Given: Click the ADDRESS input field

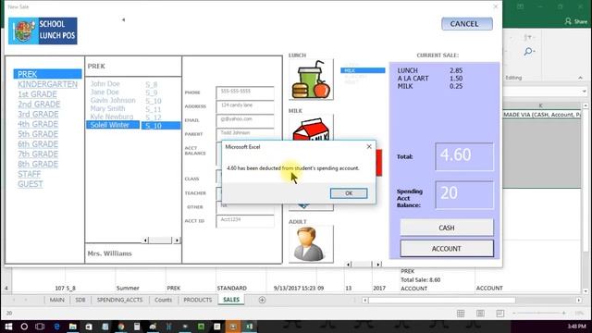Looking at the screenshot, I should pos(245,106).
